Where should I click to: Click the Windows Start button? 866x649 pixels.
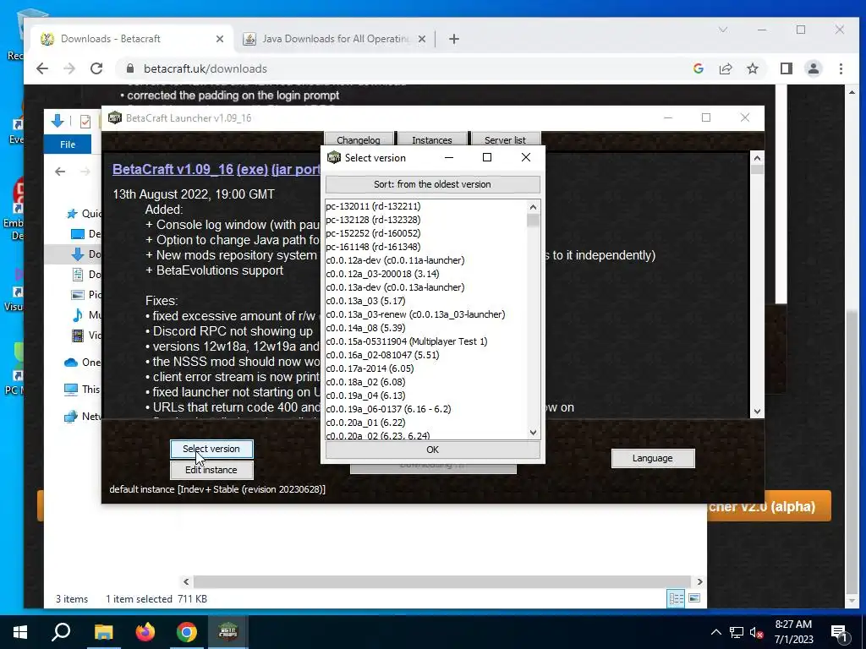20,632
